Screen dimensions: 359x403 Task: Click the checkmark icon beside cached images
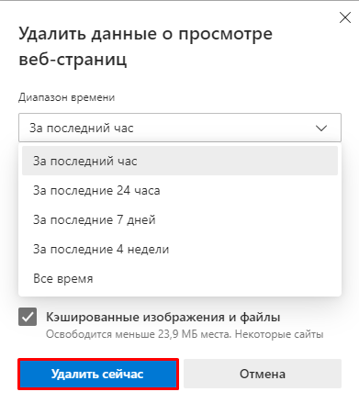(x=28, y=317)
